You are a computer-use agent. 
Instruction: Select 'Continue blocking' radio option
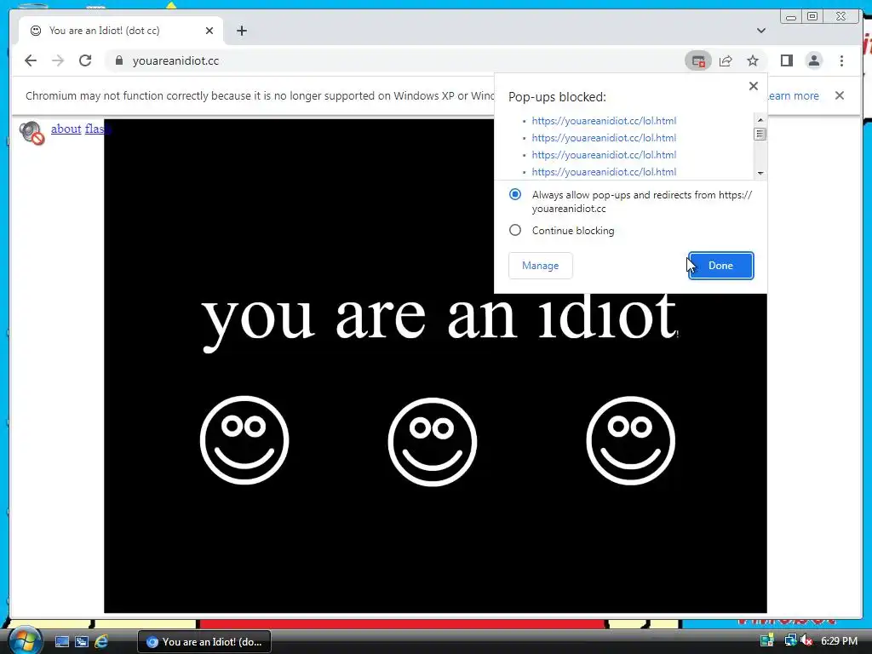click(x=515, y=230)
